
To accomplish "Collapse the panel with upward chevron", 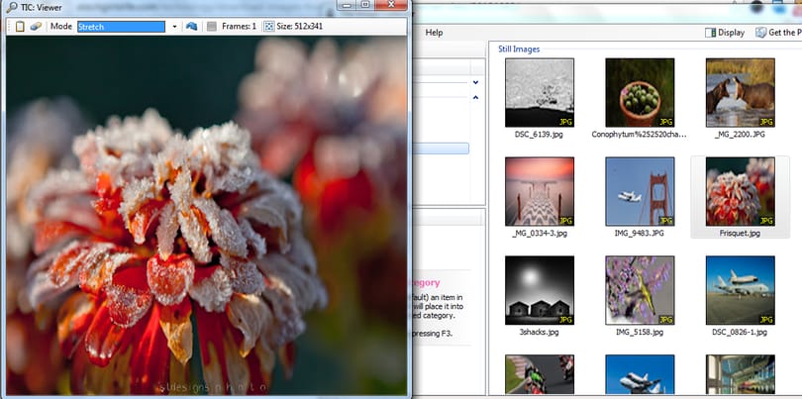I will [x=476, y=97].
